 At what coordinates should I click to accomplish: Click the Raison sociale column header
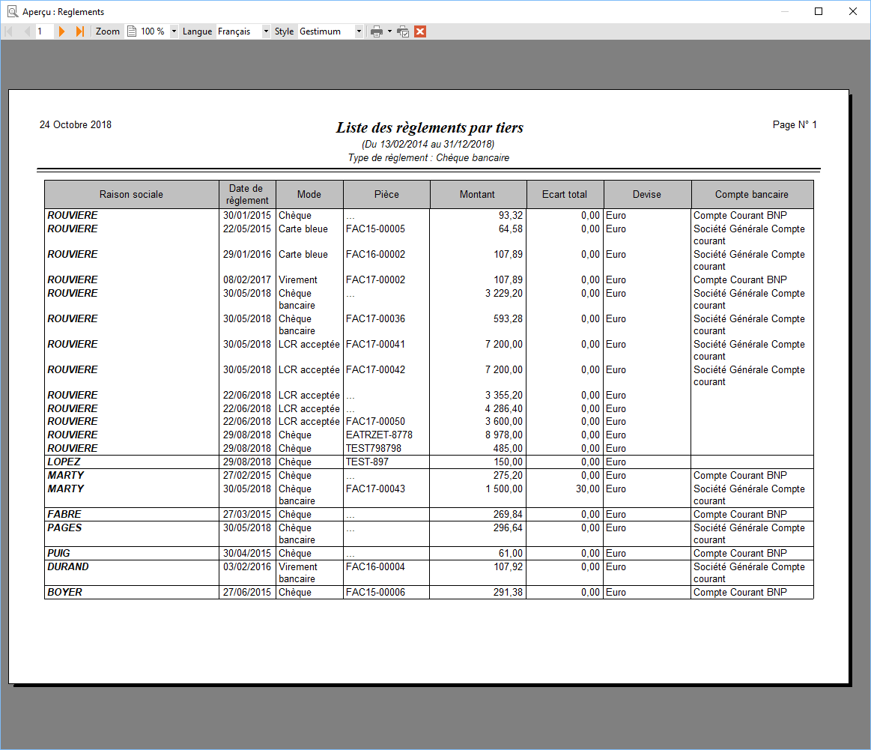pos(132,195)
